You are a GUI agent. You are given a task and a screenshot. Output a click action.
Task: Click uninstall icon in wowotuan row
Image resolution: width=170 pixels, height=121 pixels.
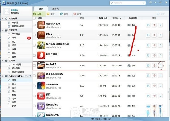(x=154, y=86)
